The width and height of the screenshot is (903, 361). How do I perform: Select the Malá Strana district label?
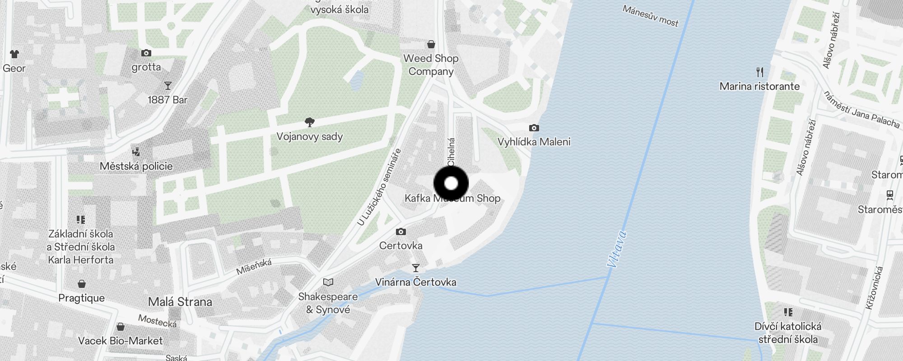pyautogui.click(x=180, y=302)
